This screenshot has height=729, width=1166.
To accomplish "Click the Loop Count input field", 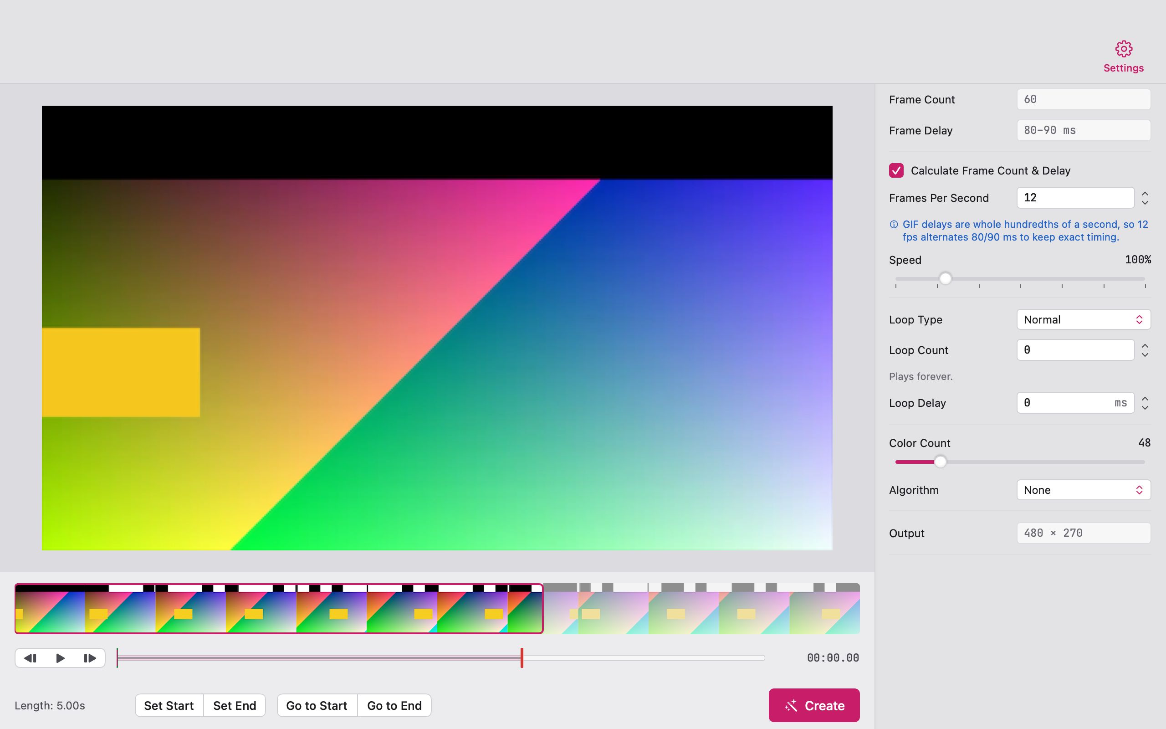I will pos(1075,350).
